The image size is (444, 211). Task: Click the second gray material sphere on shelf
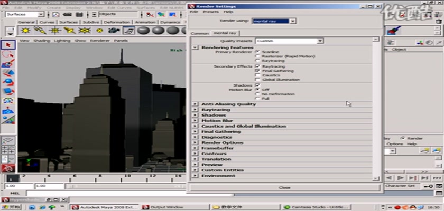tap(158, 30)
